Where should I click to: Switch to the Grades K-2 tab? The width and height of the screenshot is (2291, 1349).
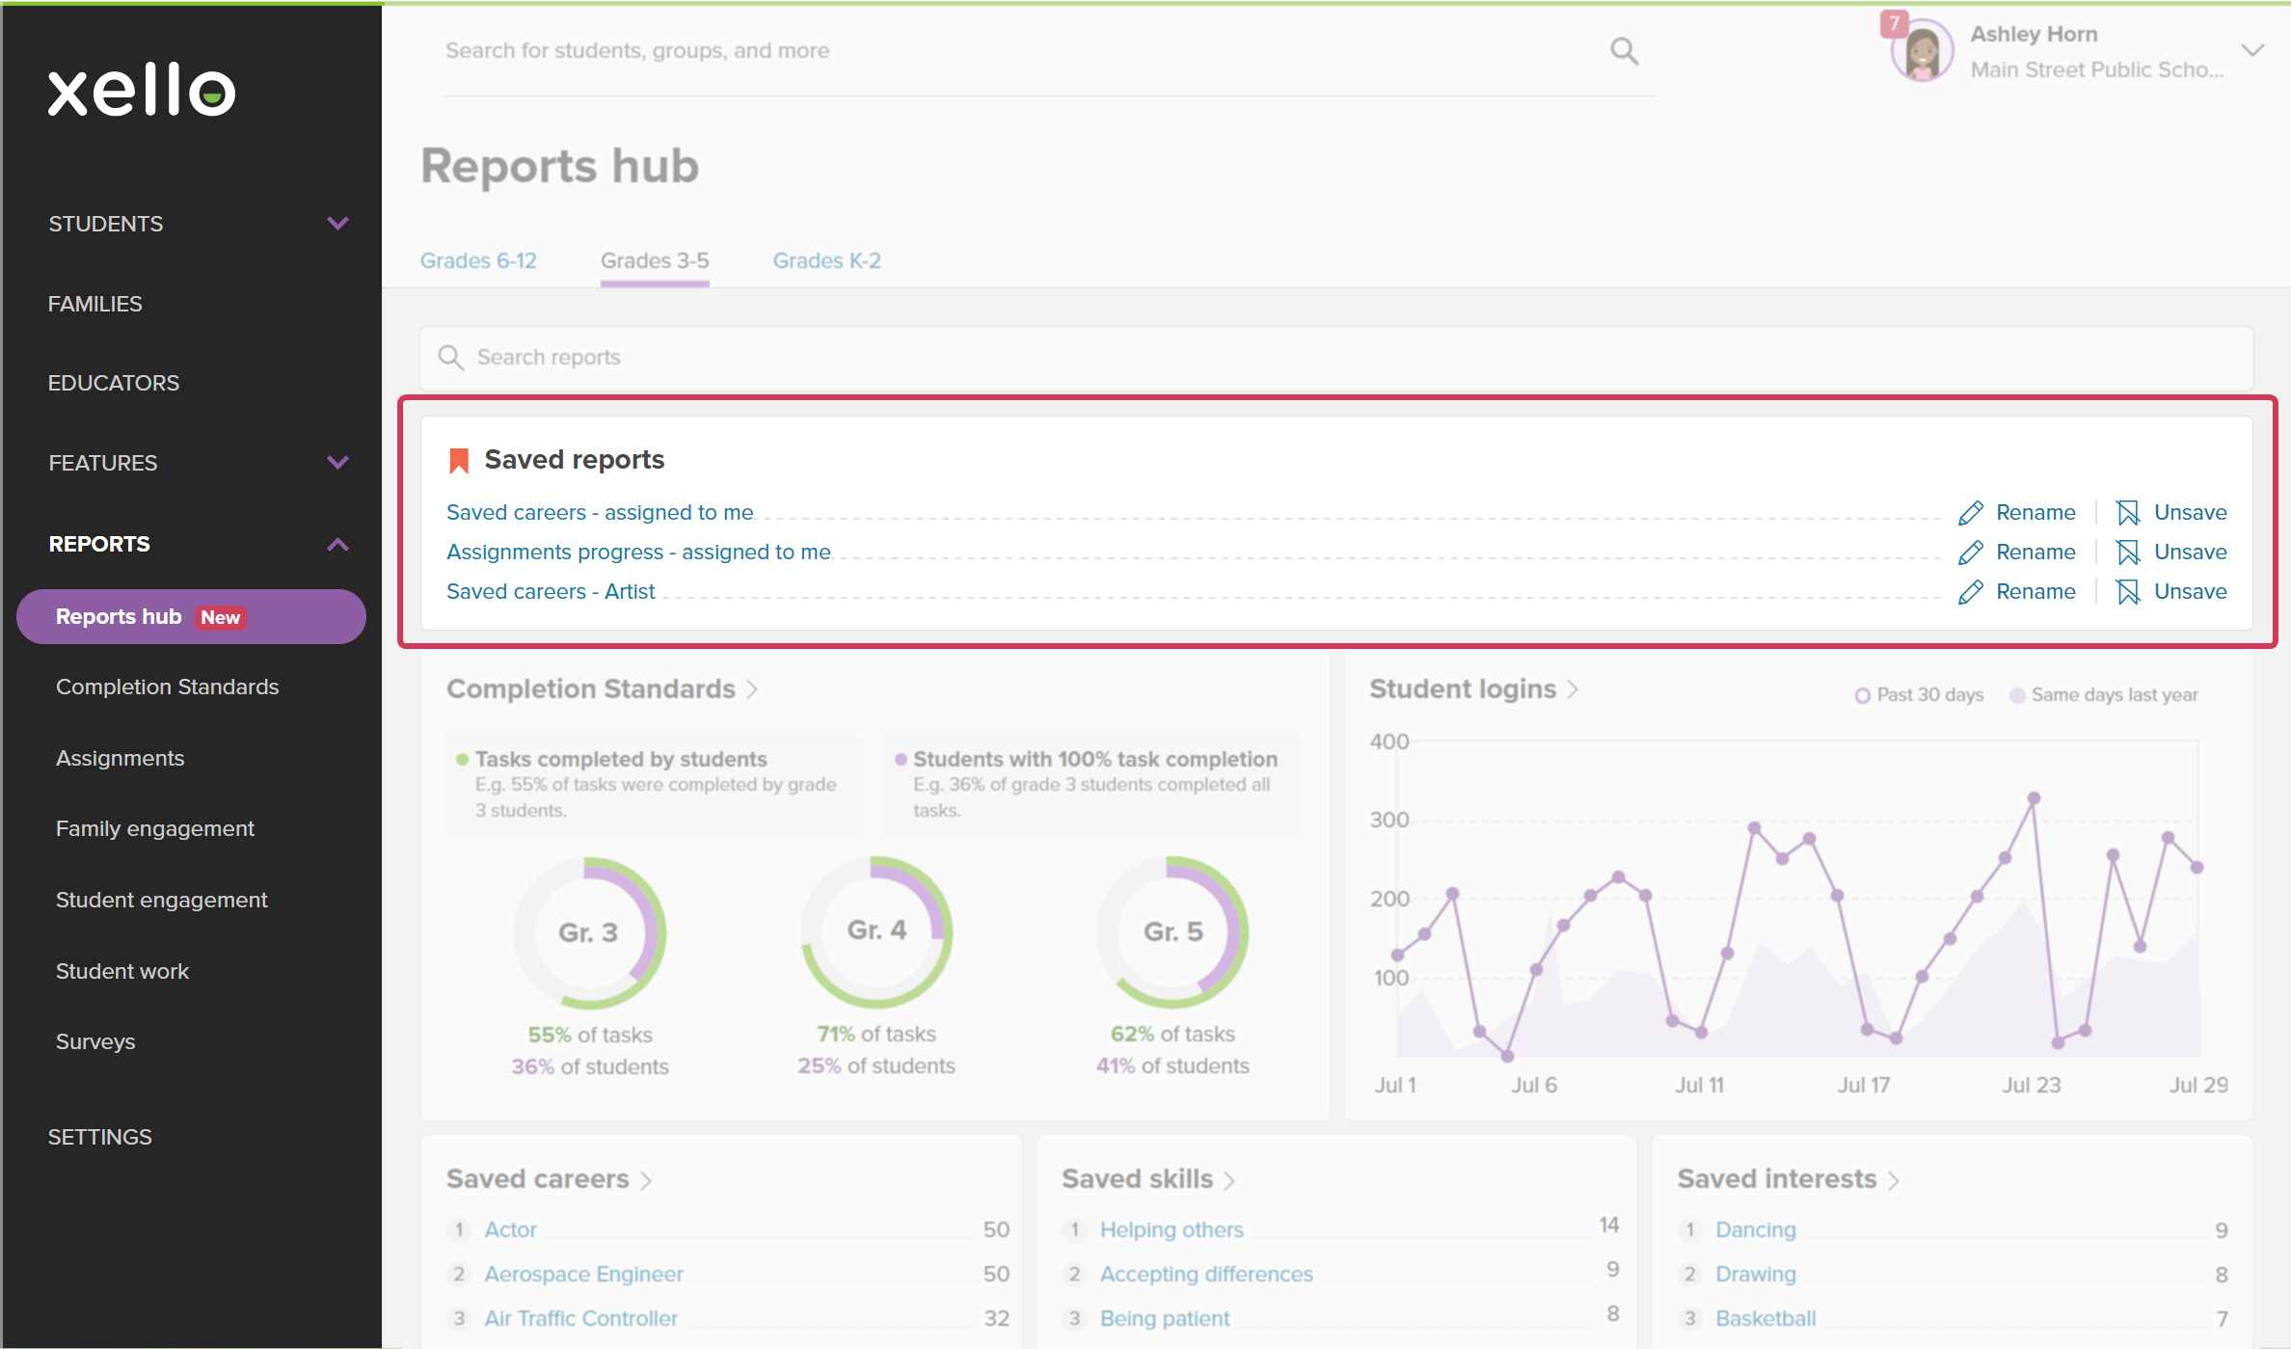point(826,260)
